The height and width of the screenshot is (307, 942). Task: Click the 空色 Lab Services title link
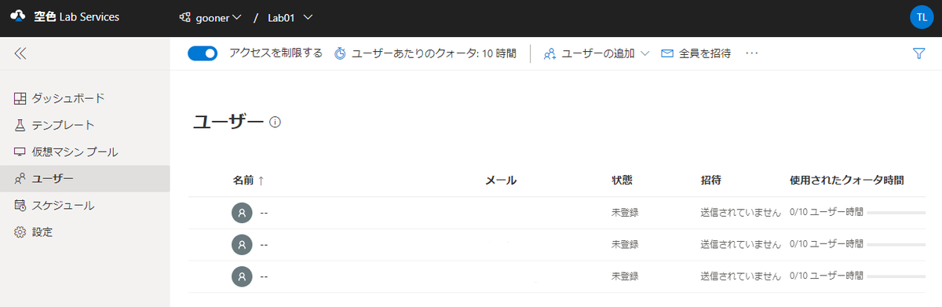pyautogui.click(x=76, y=16)
